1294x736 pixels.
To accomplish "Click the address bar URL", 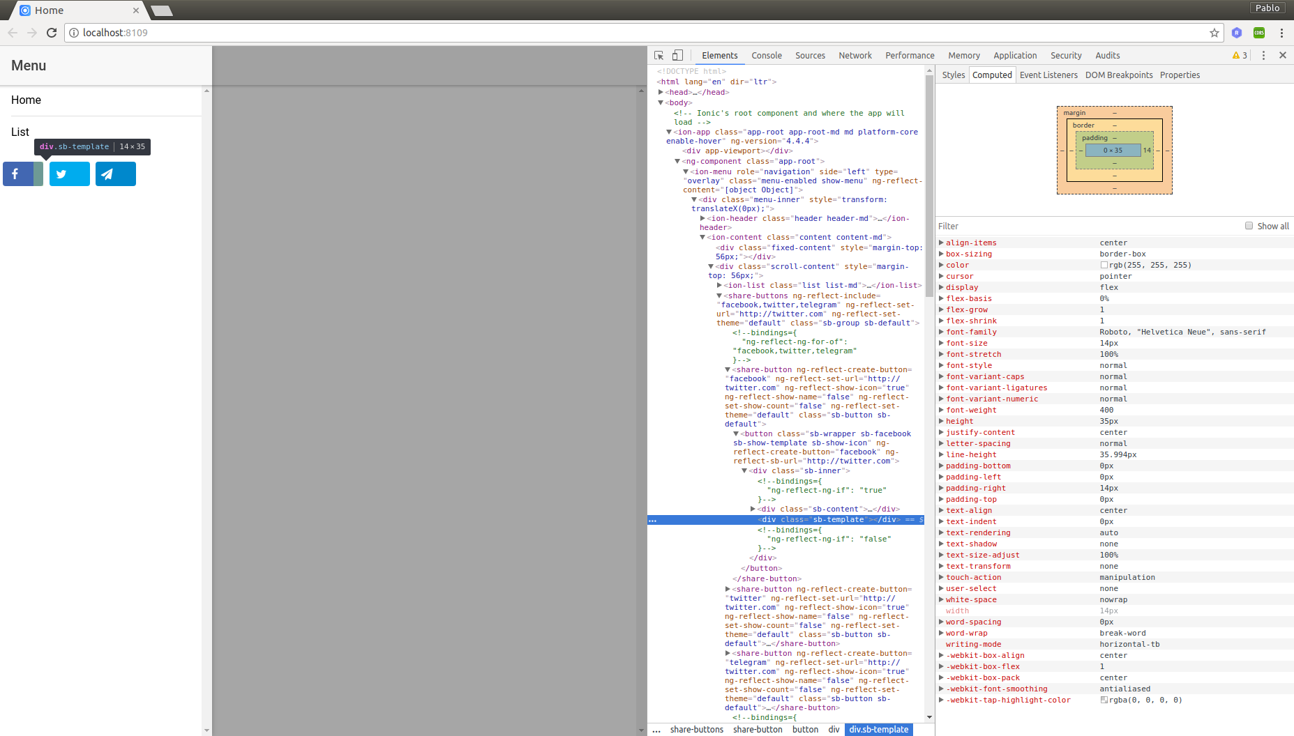I will (x=115, y=33).
